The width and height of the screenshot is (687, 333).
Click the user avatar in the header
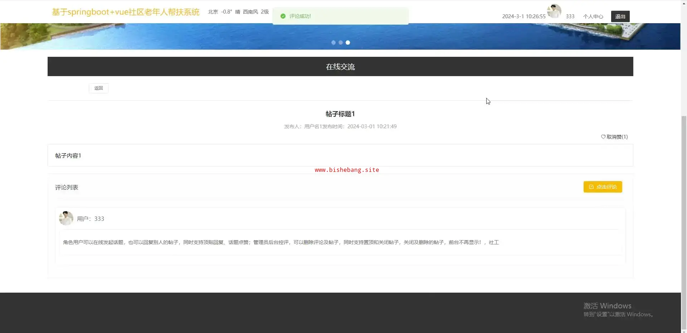(x=554, y=11)
